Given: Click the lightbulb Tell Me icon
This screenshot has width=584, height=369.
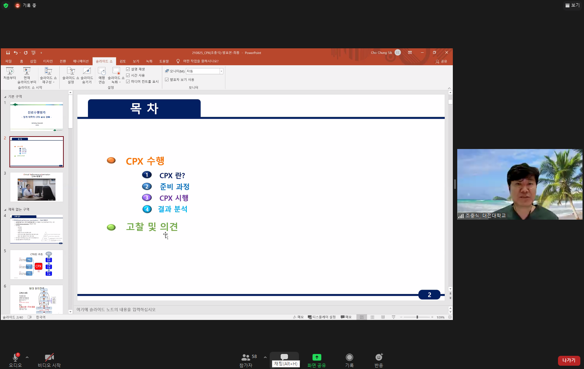Looking at the screenshot, I should pos(178,61).
